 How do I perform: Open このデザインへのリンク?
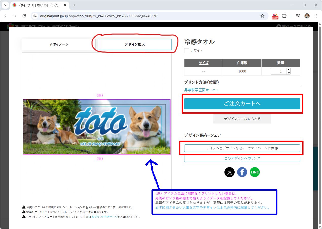[242, 158]
